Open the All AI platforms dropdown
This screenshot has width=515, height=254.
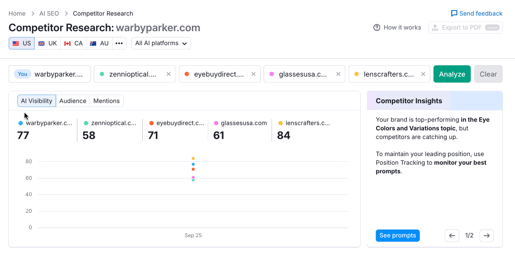[161, 43]
